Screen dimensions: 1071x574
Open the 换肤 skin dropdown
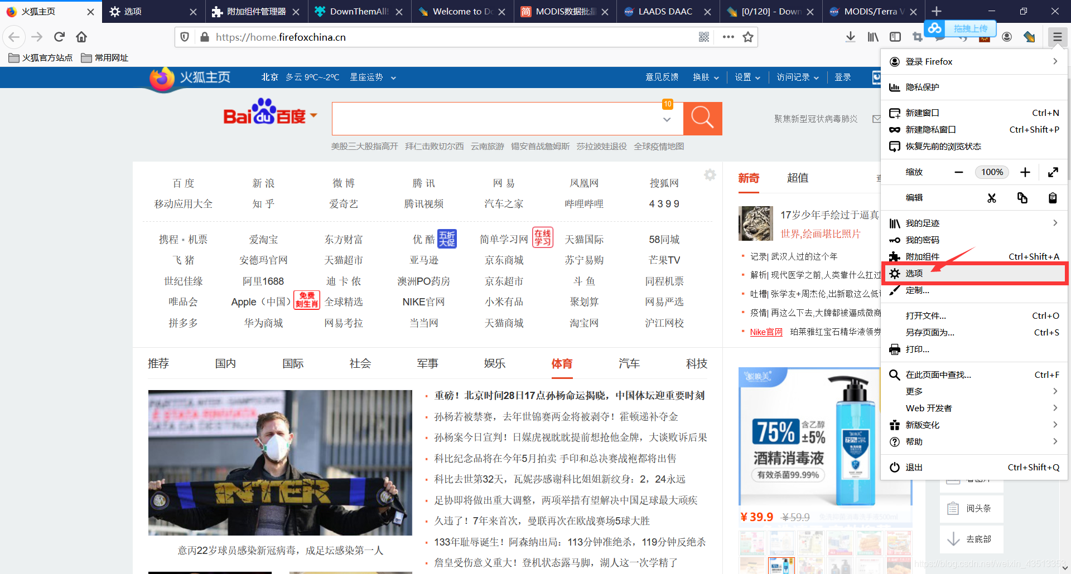pos(706,77)
